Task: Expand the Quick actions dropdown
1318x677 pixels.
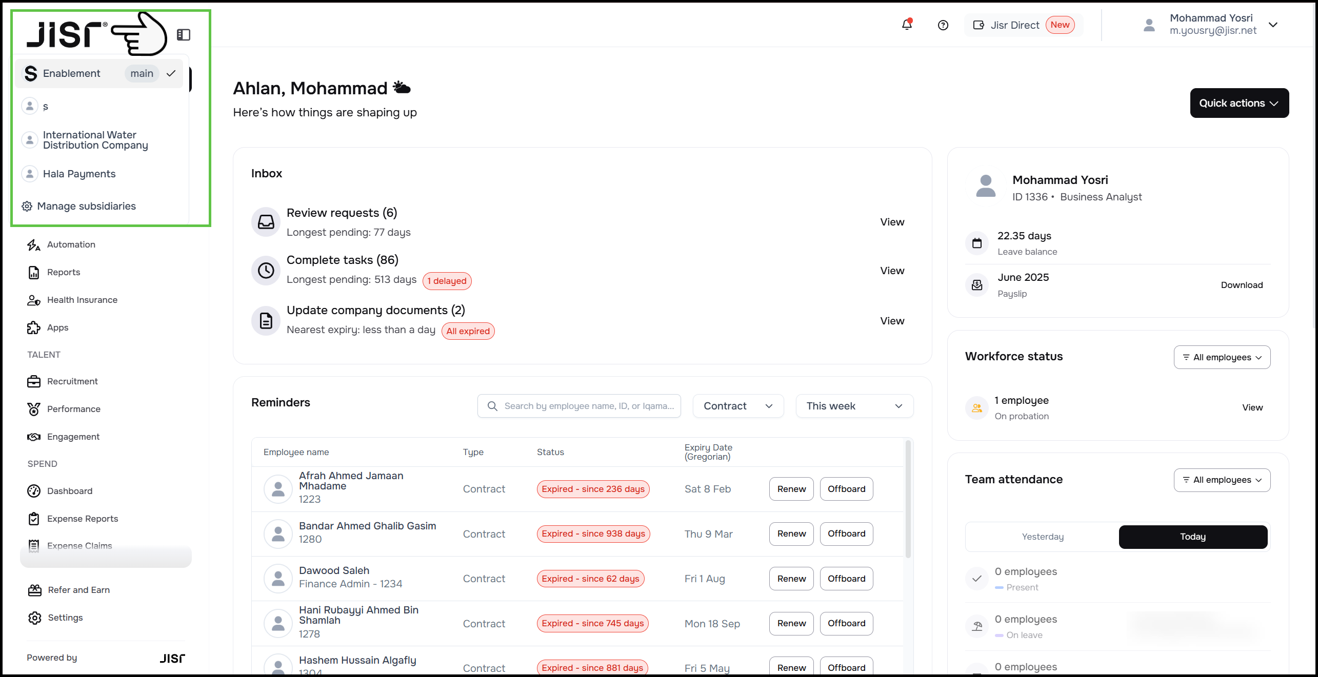Action: pos(1239,103)
